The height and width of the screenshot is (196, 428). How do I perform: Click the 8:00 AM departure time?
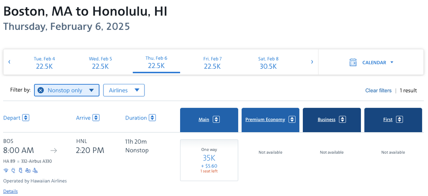19,150
